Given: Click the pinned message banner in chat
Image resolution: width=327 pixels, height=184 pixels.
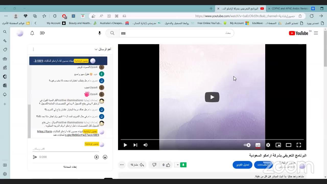Looking at the screenshot, I should (x=68, y=61).
